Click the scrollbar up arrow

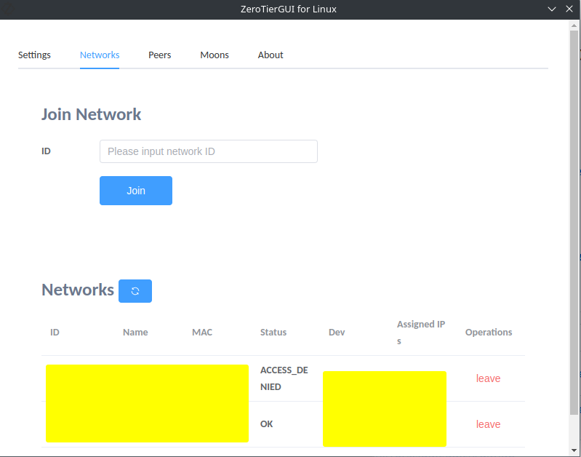(x=574, y=25)
